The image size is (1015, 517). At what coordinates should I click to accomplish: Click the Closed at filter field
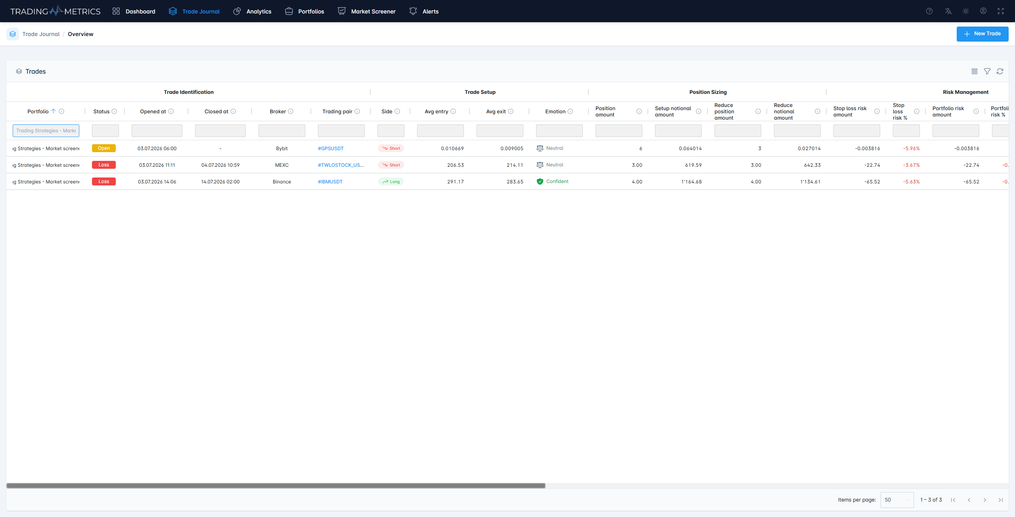click(220, 131)
